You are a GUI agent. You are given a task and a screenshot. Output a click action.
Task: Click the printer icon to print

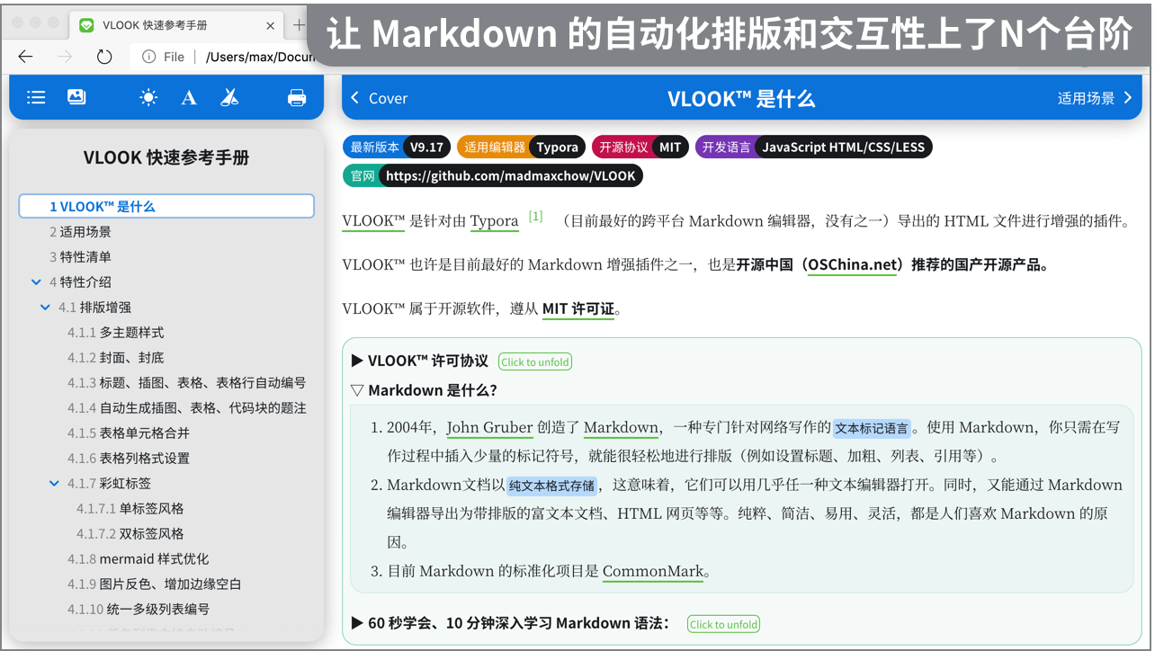tap(297, 97)
